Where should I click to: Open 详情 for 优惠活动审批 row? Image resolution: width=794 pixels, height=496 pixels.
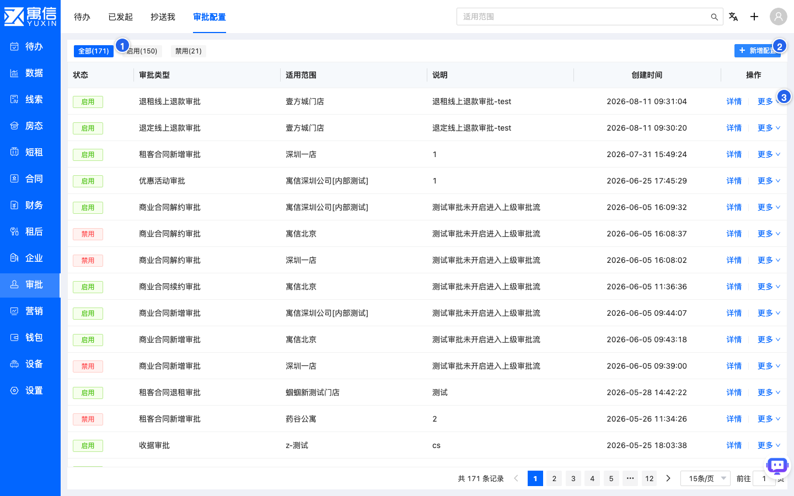pos(734,181)
